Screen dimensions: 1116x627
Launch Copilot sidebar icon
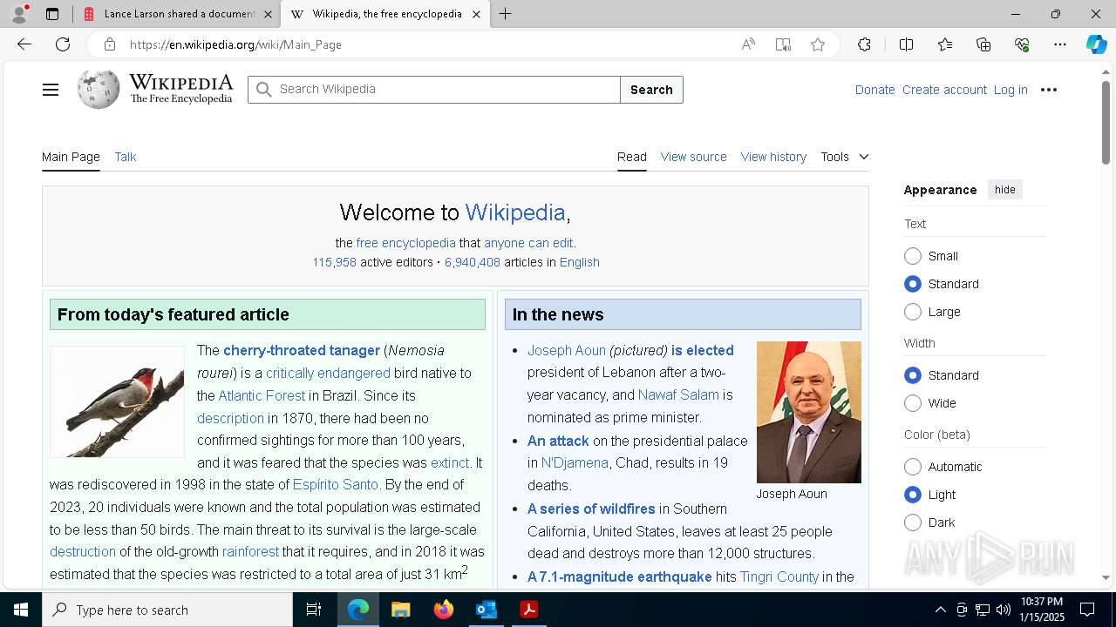click(1096, 44)
